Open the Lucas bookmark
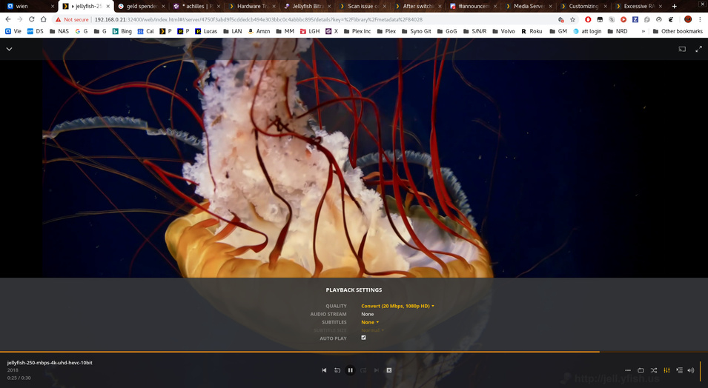708x388 pixels. [x=206, y=31]
